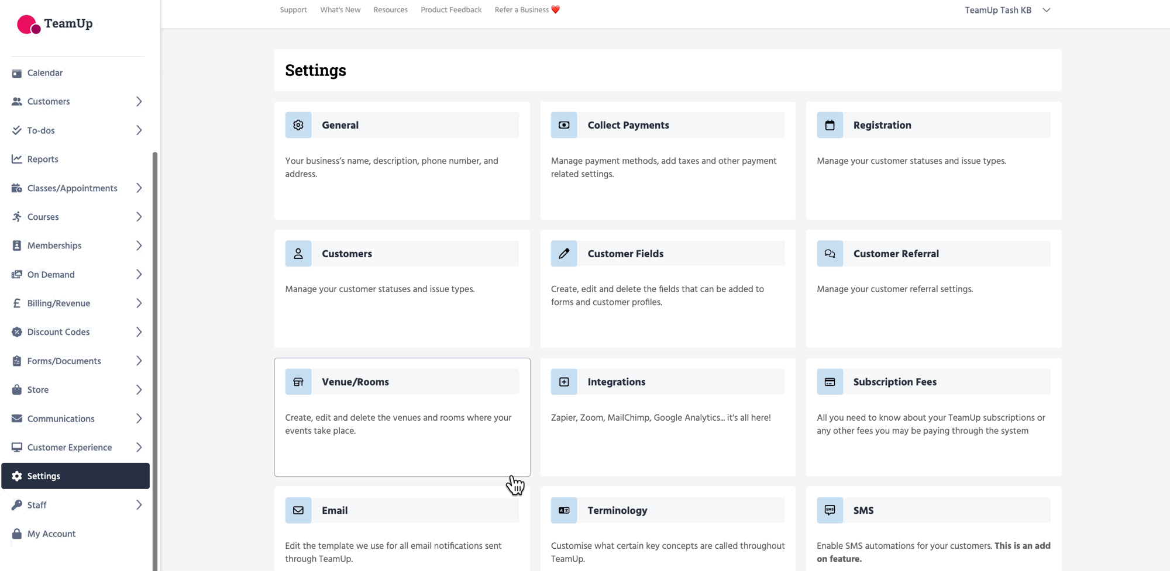Click the Terminology card icon
The height and width of the screenshot is (571, 1170).
pyautogui.click(x=564, y=510)
